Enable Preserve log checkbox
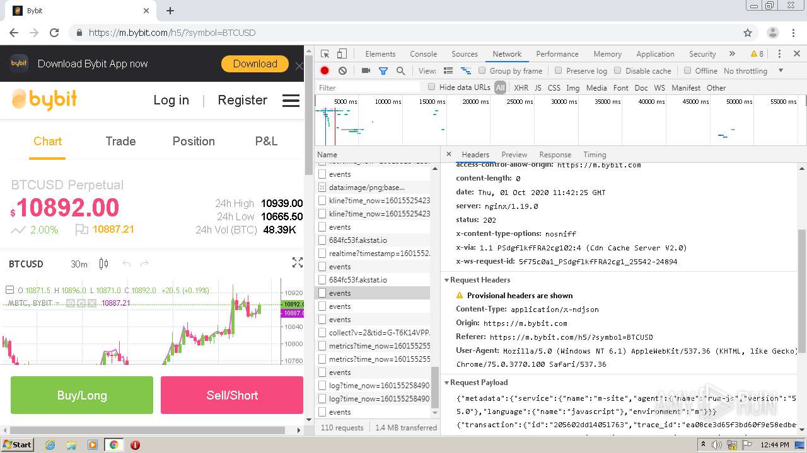 coord(558,70)
